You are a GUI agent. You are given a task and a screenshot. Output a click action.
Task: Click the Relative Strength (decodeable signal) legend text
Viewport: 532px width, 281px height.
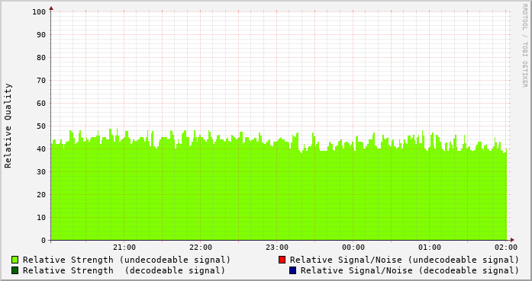point(124,270)
